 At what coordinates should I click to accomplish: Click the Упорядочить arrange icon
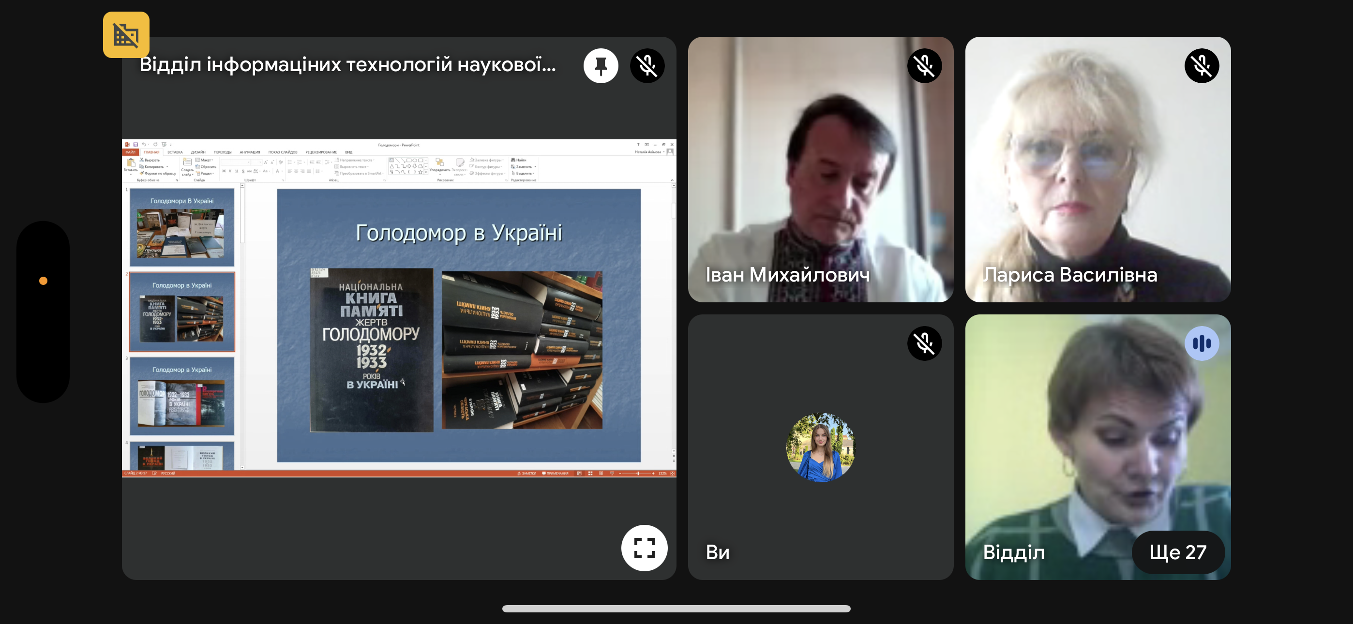439,163
